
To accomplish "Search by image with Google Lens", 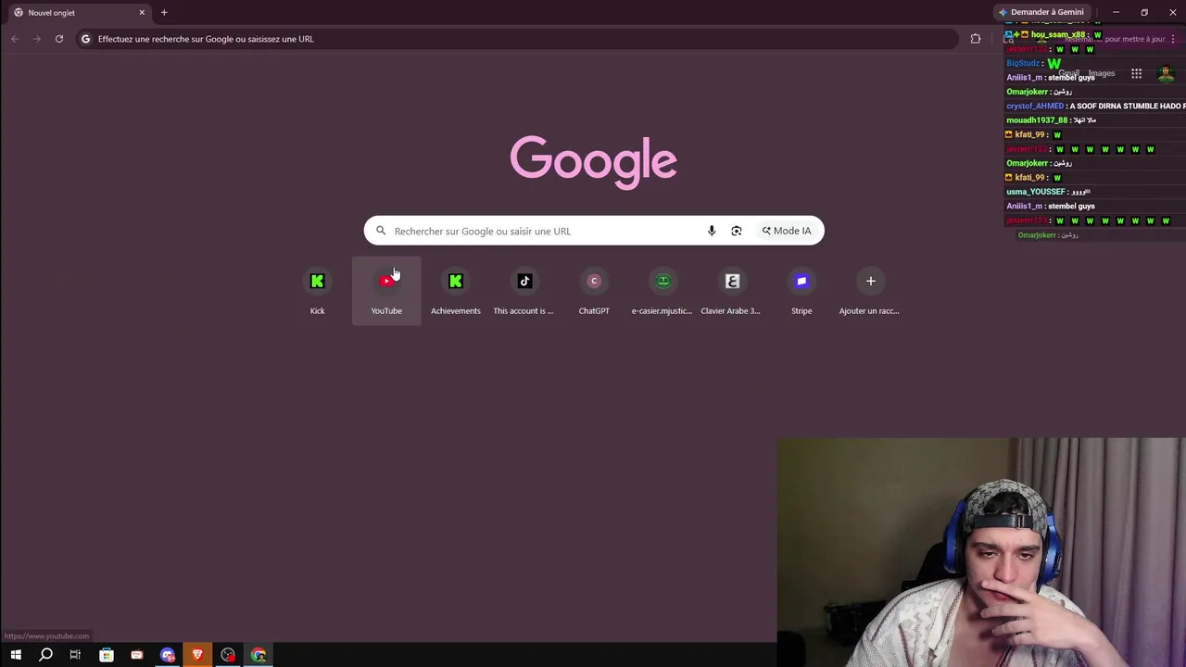I will [737, 231].
